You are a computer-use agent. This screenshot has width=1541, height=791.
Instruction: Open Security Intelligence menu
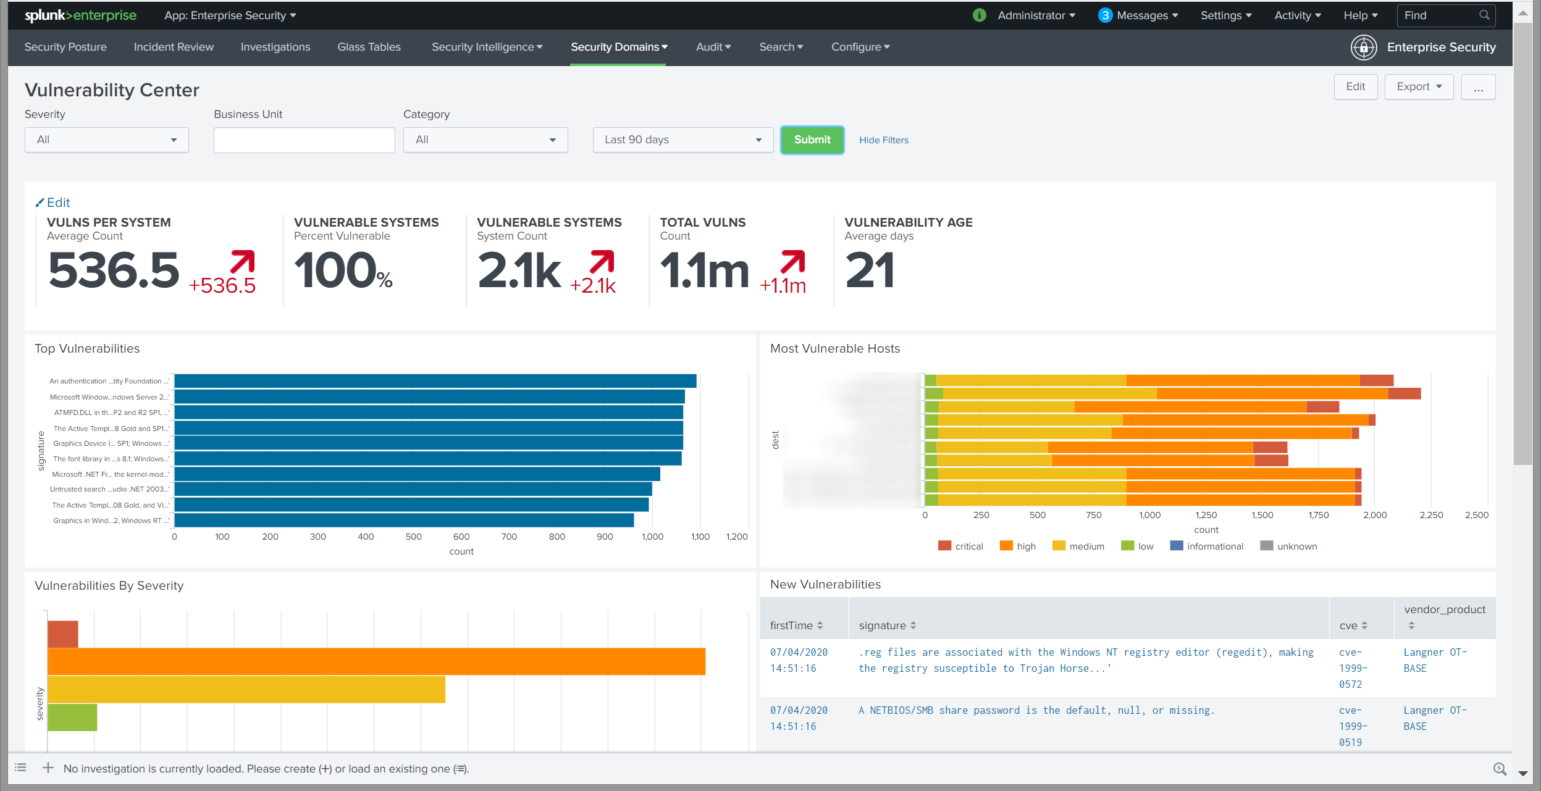click(487, 47)
